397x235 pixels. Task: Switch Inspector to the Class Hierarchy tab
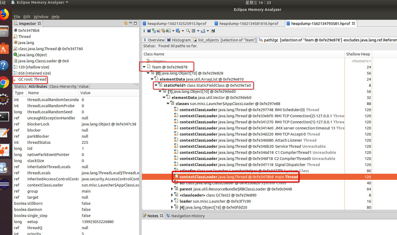pos(63,86)
